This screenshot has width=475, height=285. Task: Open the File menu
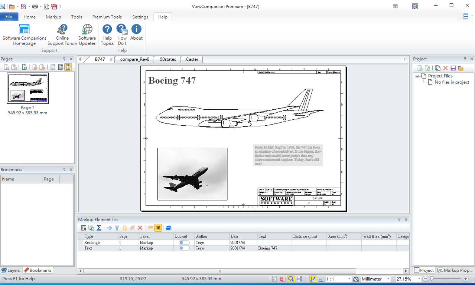coord(9,17)
